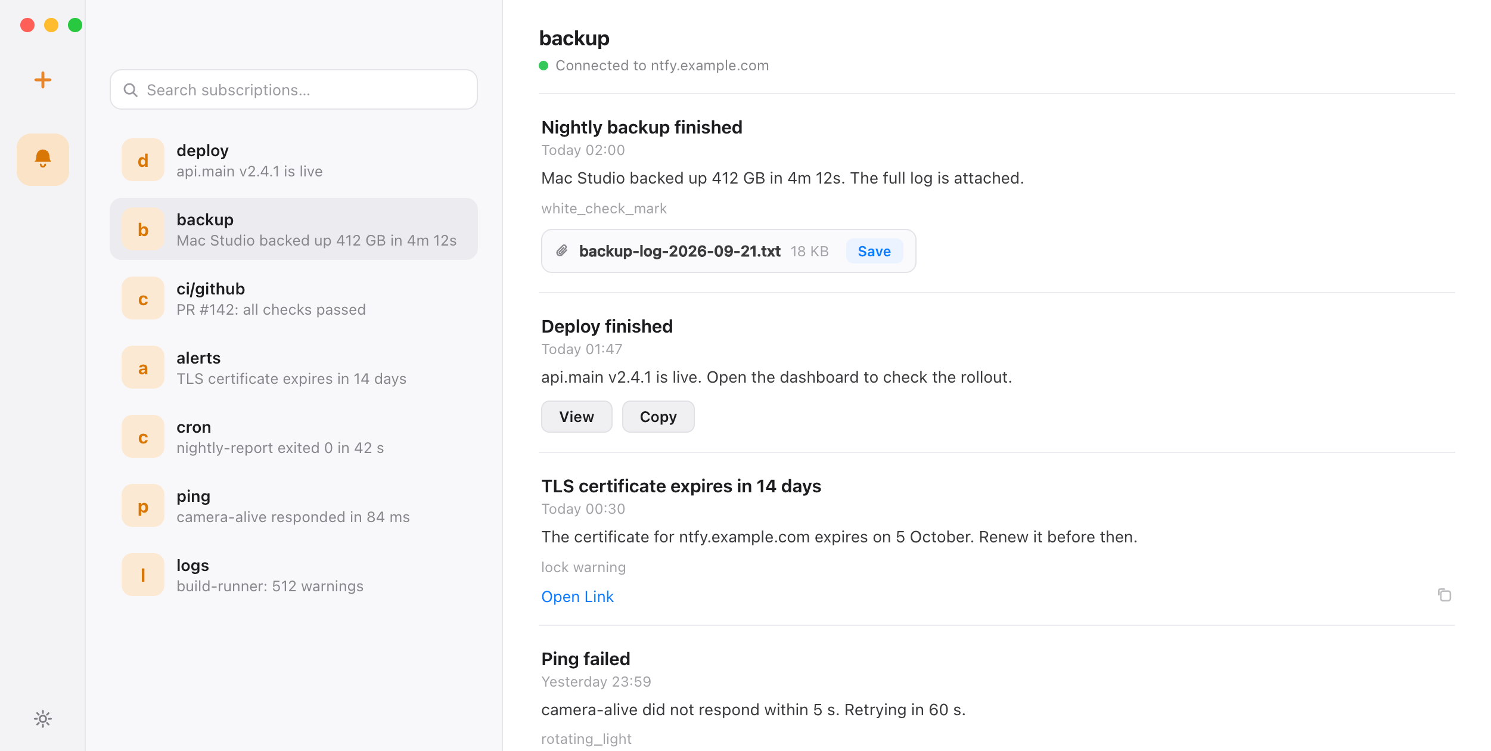Screen dimensions: 1491x751
Task: Click the rotating_light tag
Action: [586, 739]
